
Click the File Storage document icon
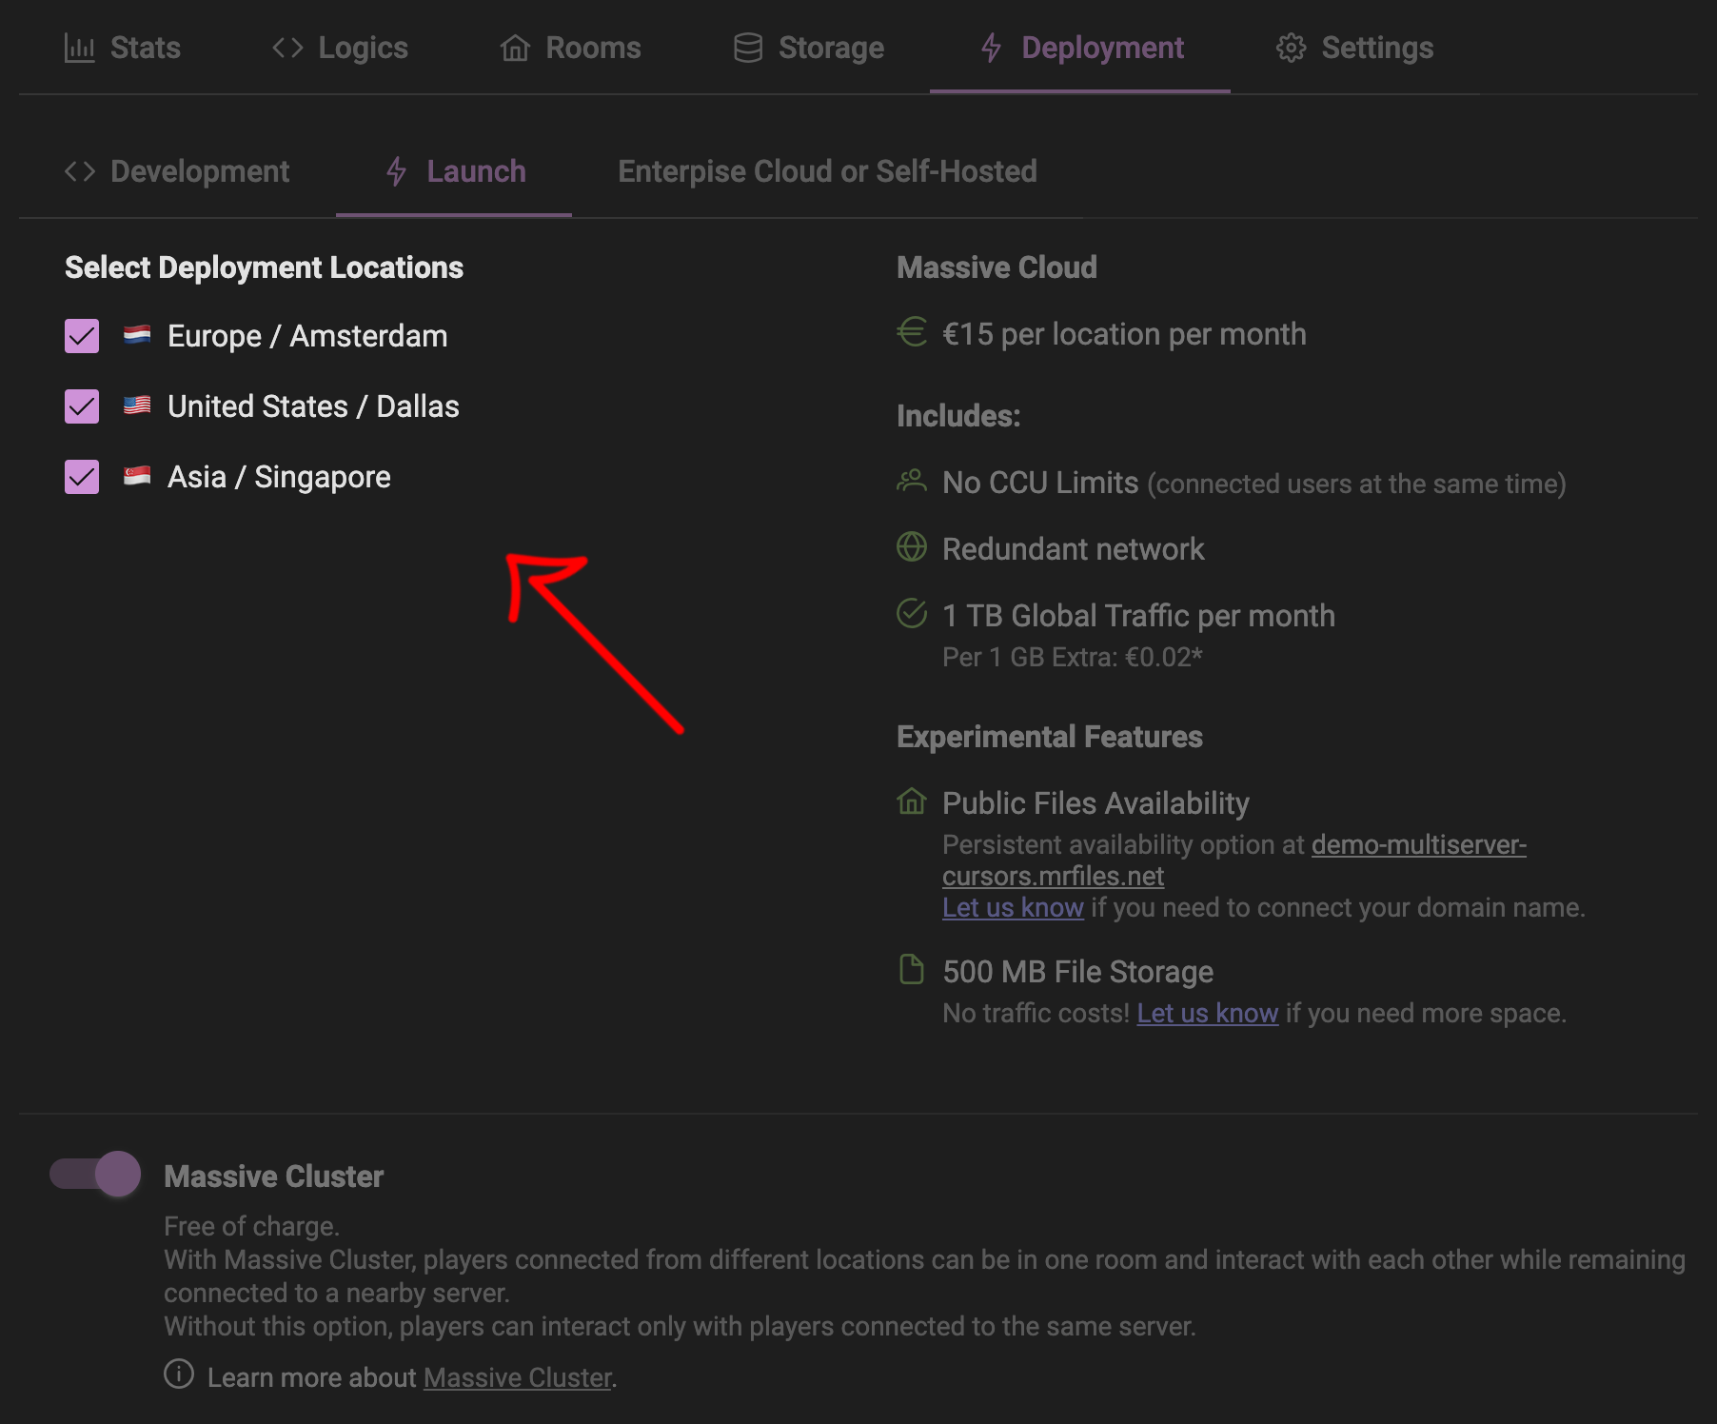(911, 969)
